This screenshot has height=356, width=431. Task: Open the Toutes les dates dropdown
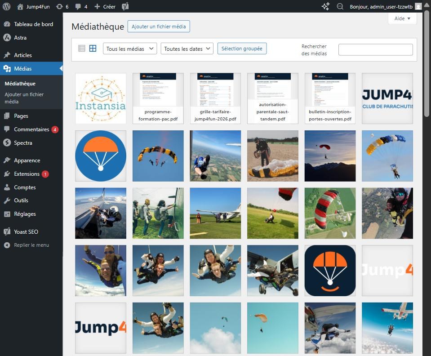(x=187, y=49)
